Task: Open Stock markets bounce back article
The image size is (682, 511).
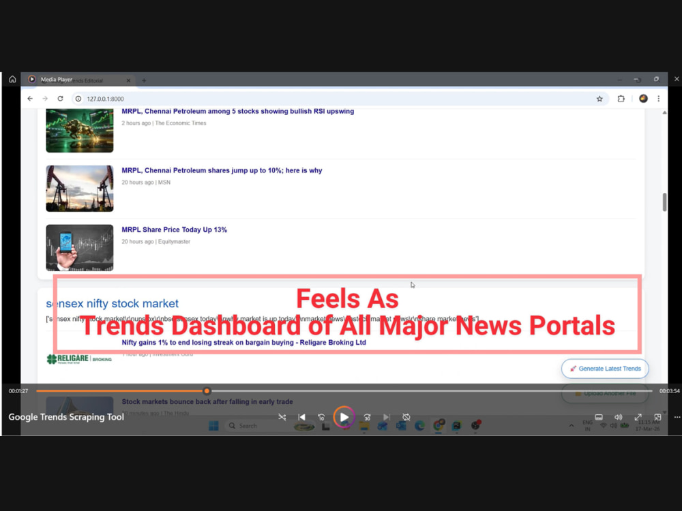Action: click(207, 401)
